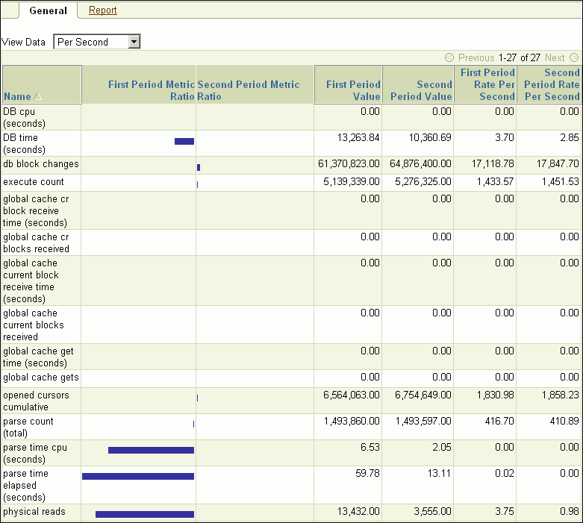Click the DB time ratio bar
583x523 pixels.
point(184,141)
